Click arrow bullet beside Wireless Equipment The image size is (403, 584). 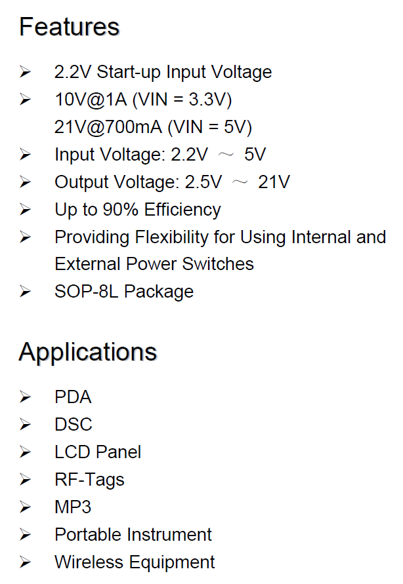tap(25, 562)
